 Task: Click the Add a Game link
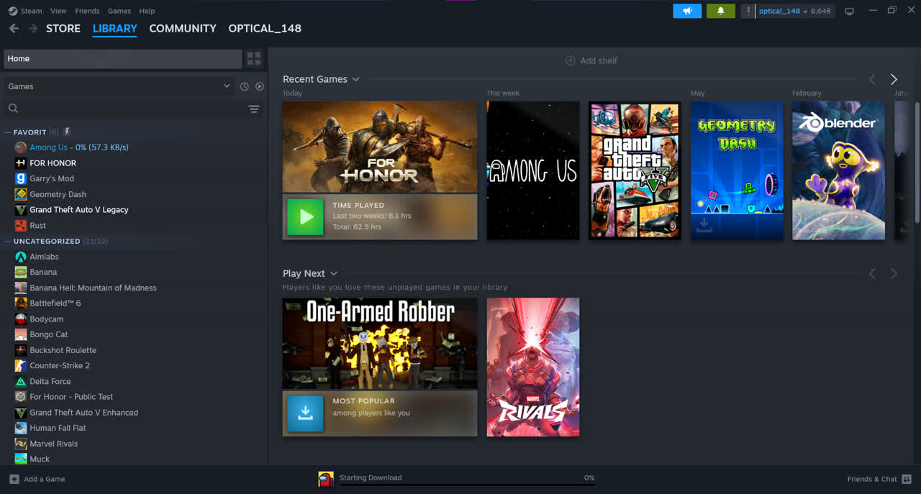tap(45, 479)
